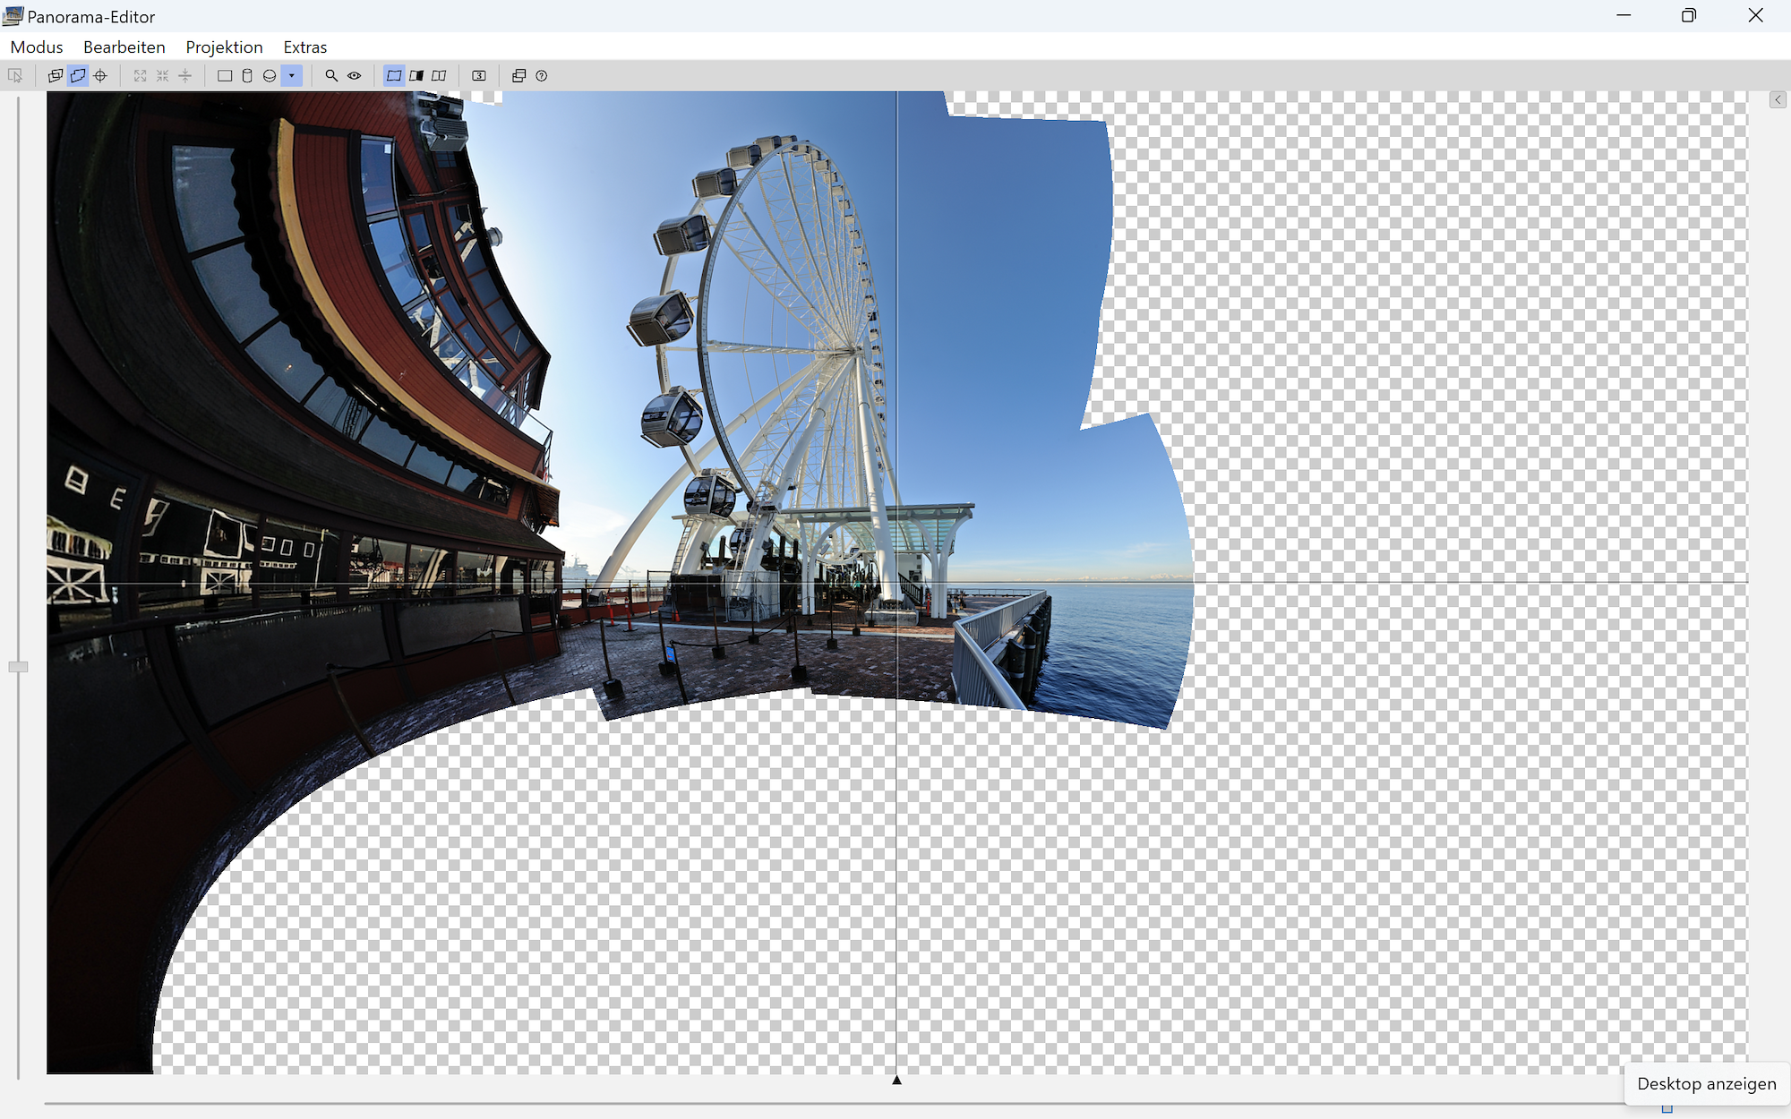Click the layered images mode icon

pos(56,76)
